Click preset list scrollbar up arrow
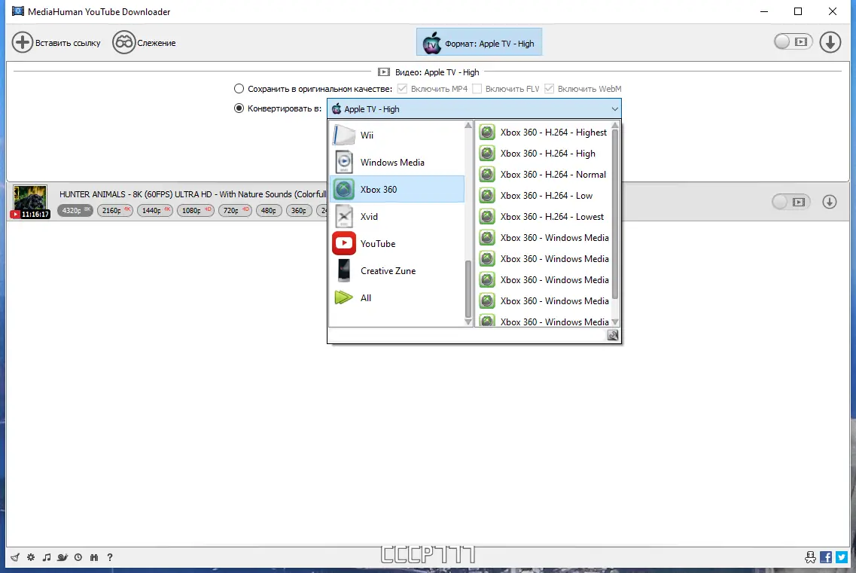The height and width of the screenshot is (573, 856). coord(614,126)
